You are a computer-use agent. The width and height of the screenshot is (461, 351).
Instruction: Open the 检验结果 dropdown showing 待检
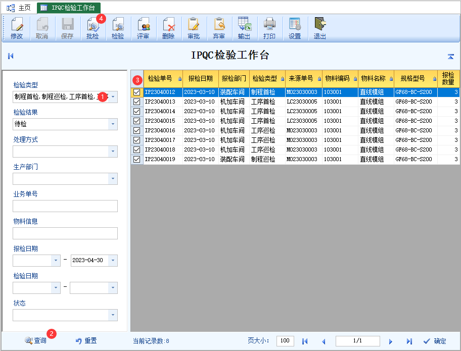click(113, 124)
